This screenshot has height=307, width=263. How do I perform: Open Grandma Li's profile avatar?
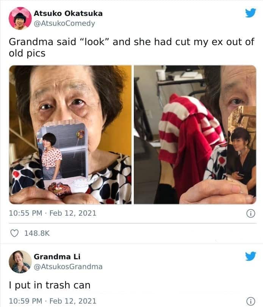pyautogui.click(x=20, y=262)
